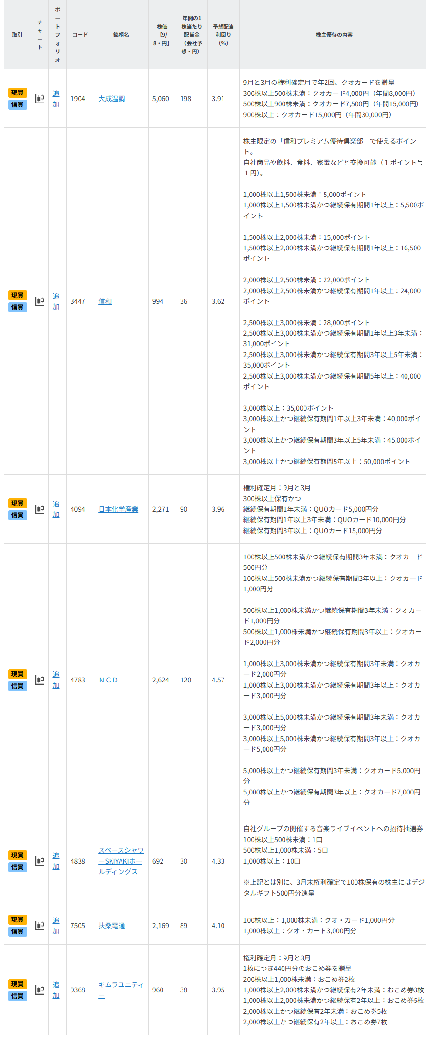Viewport: 426px width, 1042px height.
Task: Click 信買 button for 信和
Action: [18, 307]
